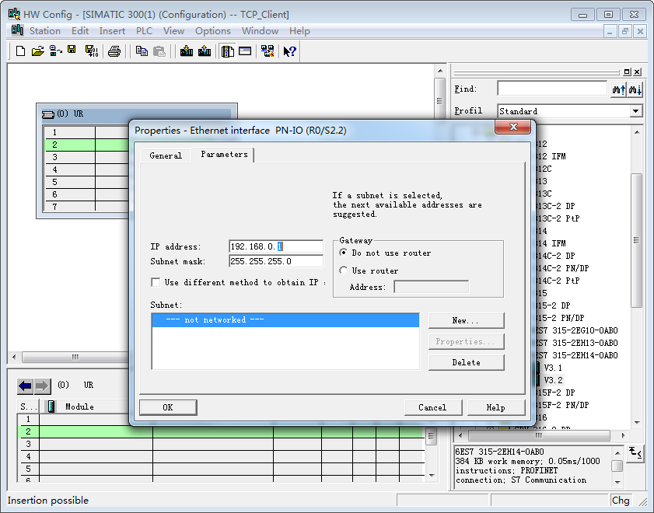Viewport: 654px width, 513px height.
Task: Click the context Help arrow icon
Action: [289, 51]
